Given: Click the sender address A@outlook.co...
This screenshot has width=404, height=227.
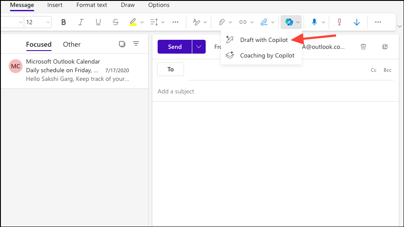Looking at the screenshot, I should (x=323, y=47).
